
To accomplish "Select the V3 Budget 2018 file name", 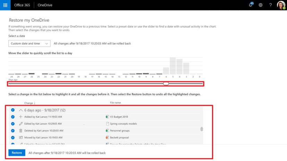I will (119, 117).
